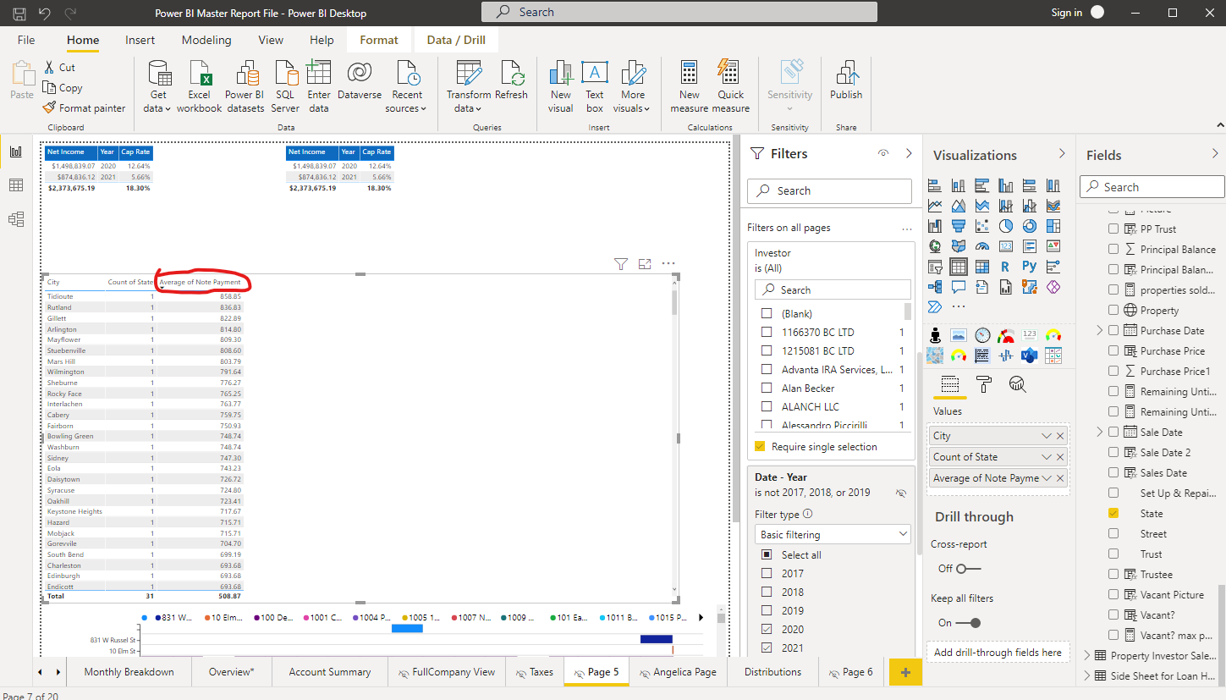The image size is (1226, 700).
Task: Click the title bar Search box
Action: coord(679,12)
